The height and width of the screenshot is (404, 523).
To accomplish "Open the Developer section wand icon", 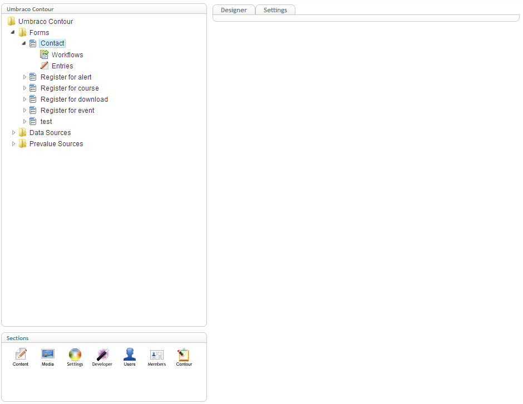I will click(102, 354).
